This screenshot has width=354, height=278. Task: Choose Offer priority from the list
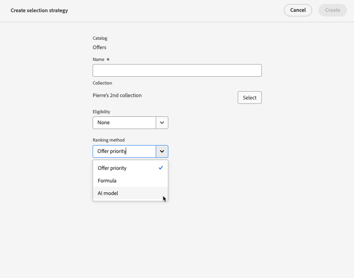click(112, 168)
